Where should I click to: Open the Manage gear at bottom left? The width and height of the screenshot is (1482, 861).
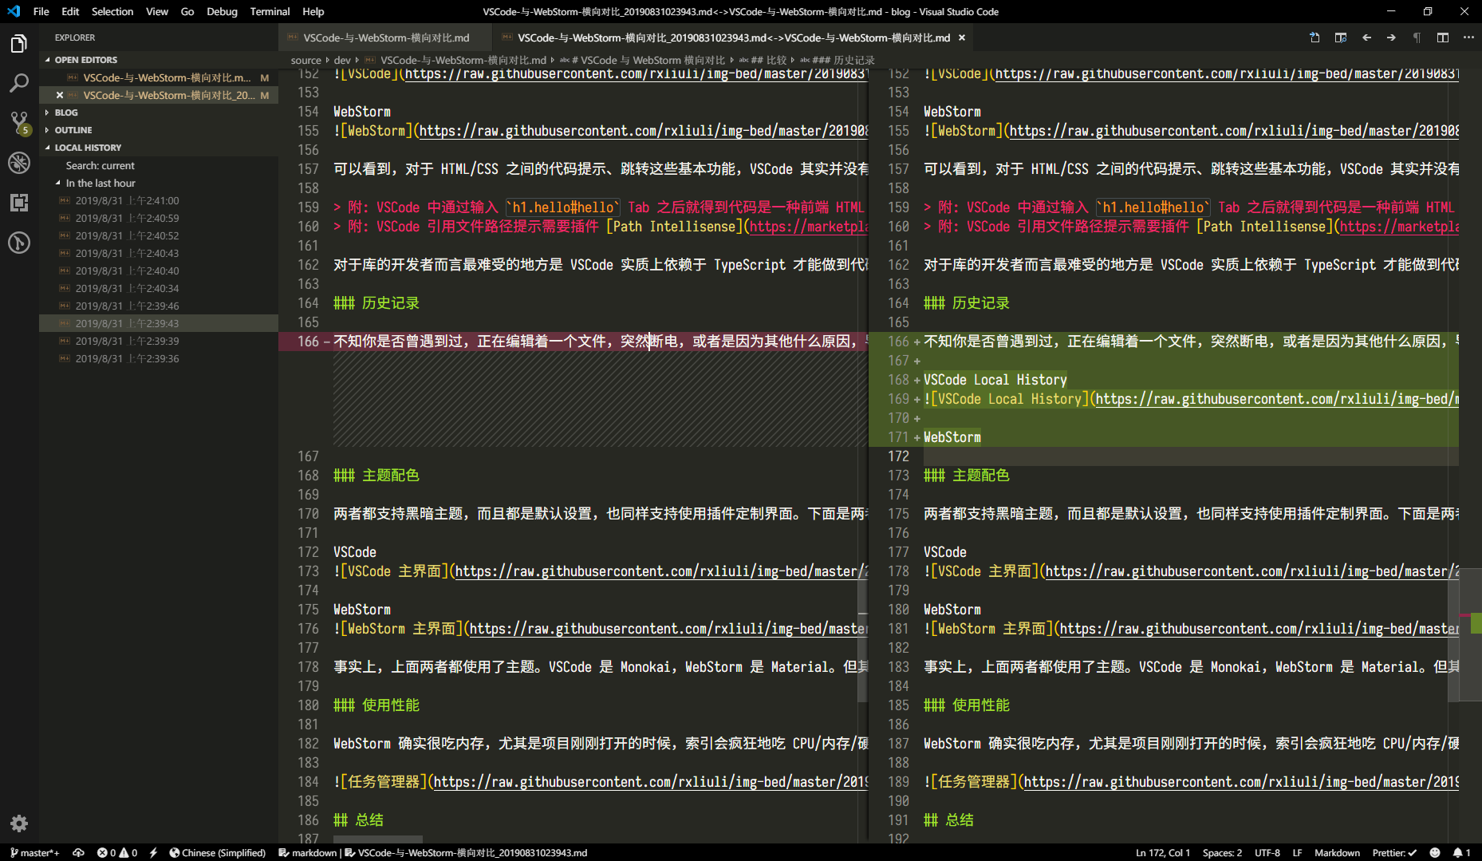(x=19, y=823)
